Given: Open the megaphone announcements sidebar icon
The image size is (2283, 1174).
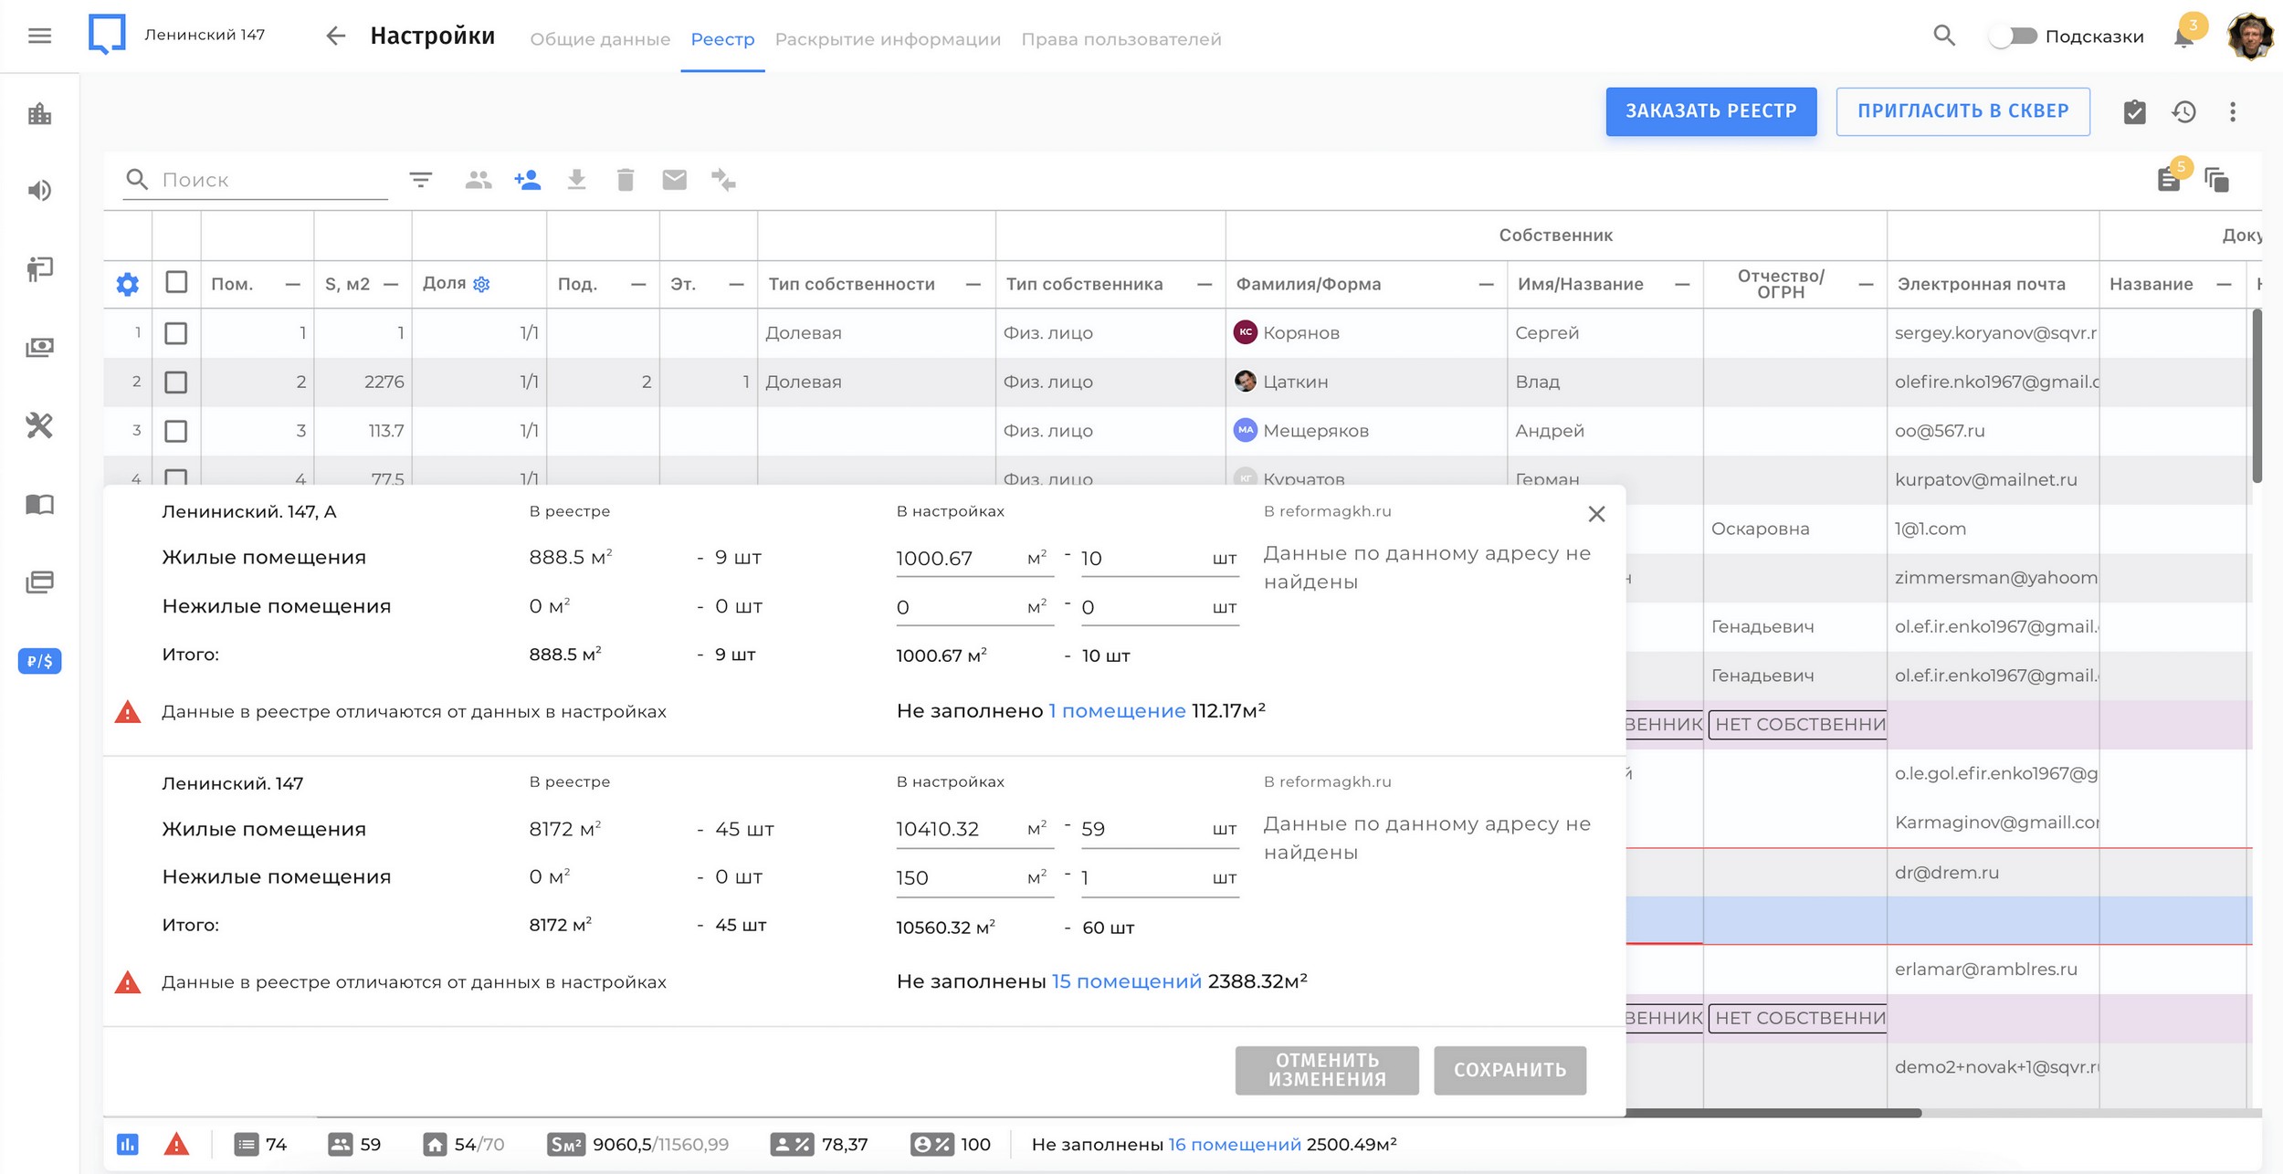Looking at the screenshot, I should (x=39, y=191).
